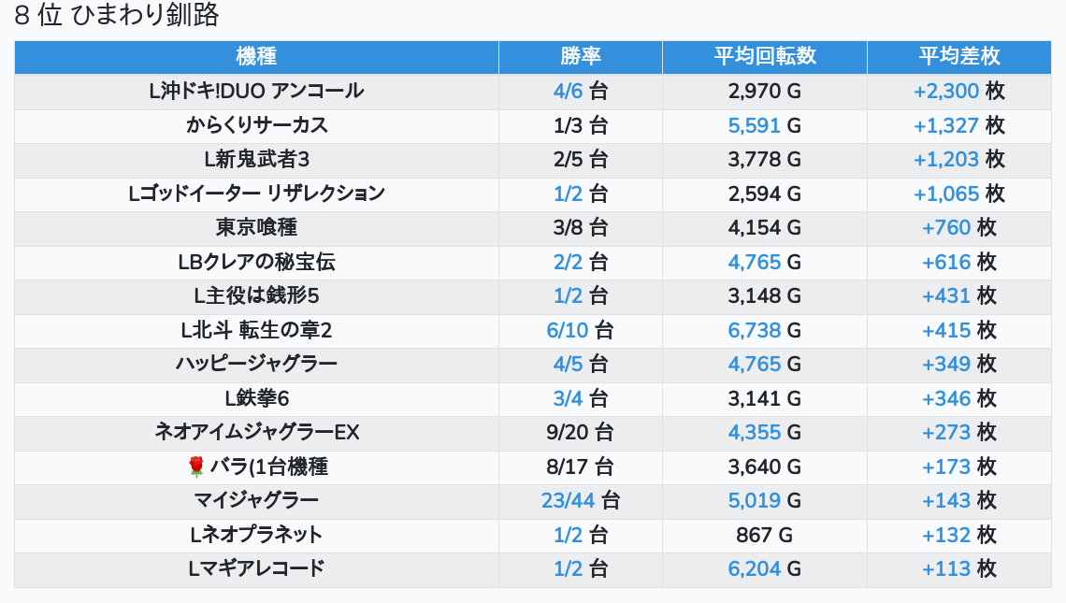
Task: Open the からくりサーカス row
Action: coord(256,125)
